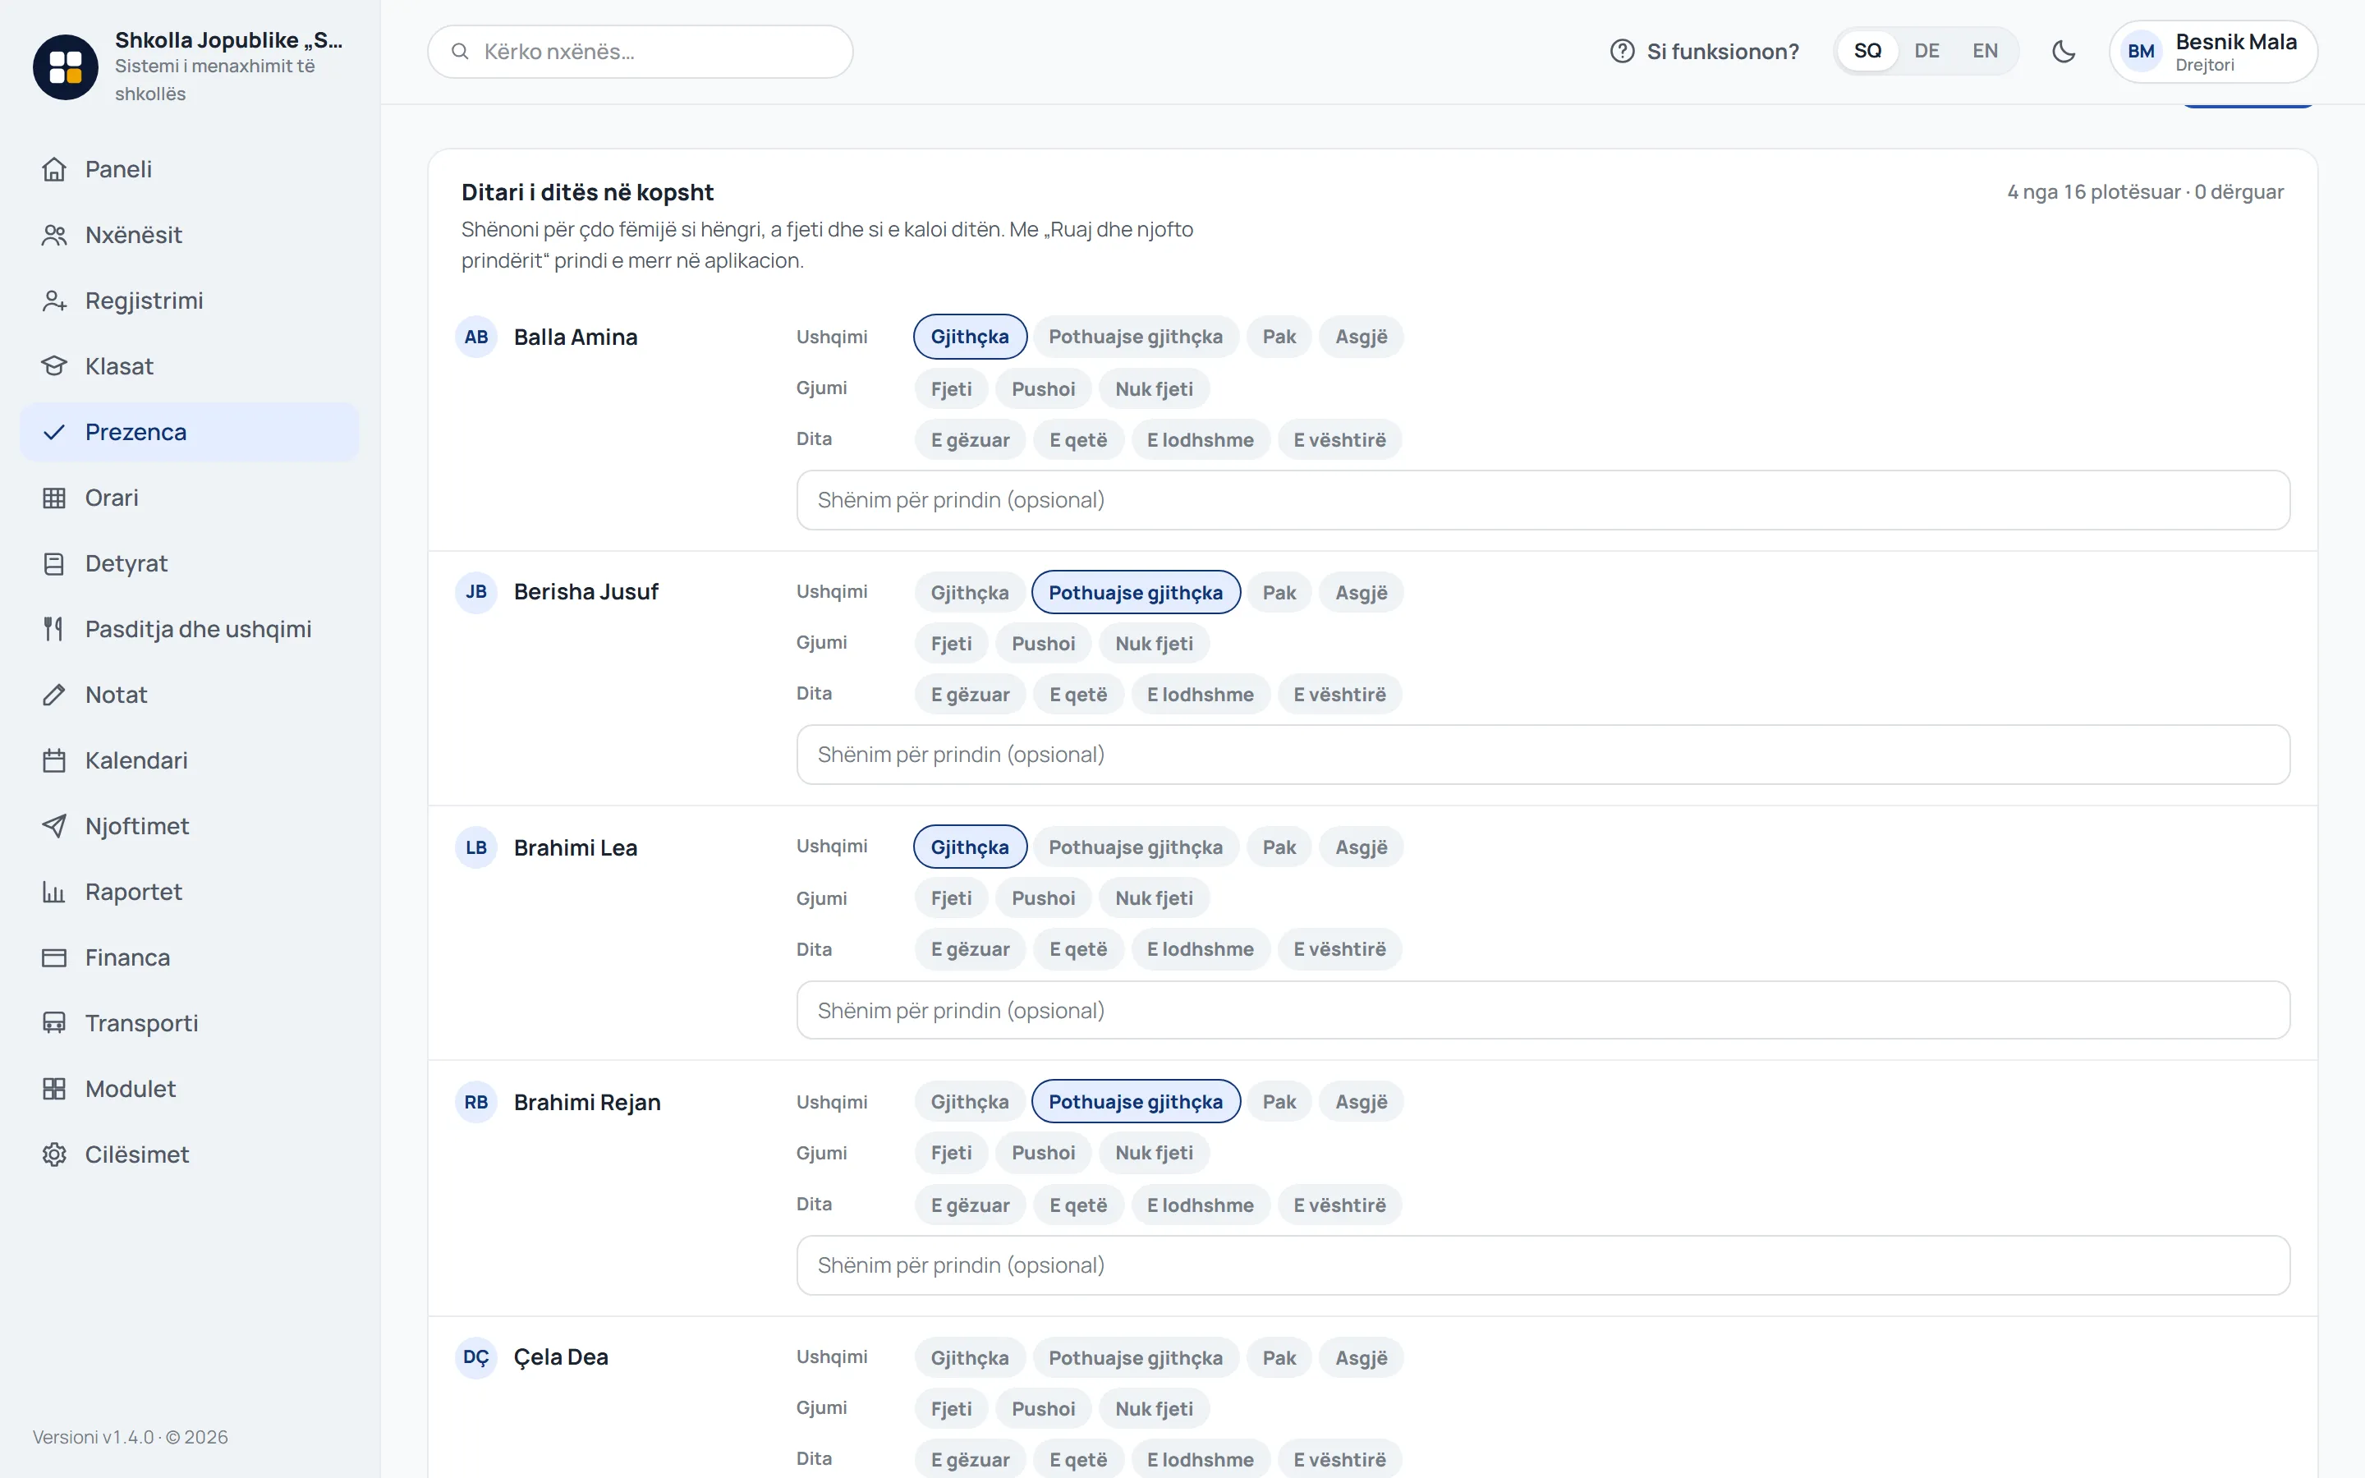
Task: Click the Kalendari calendar icon
Action: coord(53,760)
